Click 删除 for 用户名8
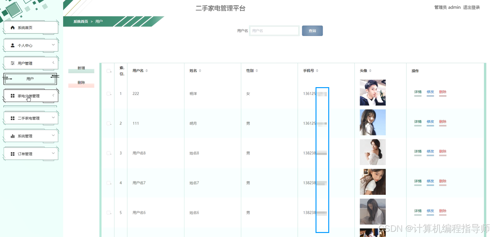491x237 pixels. [x=443, y=152]
